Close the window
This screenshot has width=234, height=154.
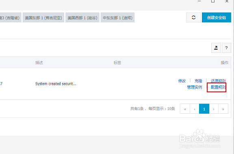(227, 1)
